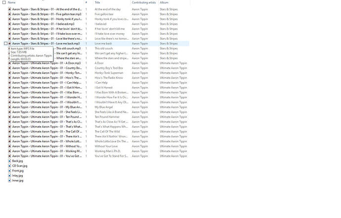Click the MP3 icon of Working Man's Ph.D. file
Viewport: 341px width, 218px height.
coord(9,151)
